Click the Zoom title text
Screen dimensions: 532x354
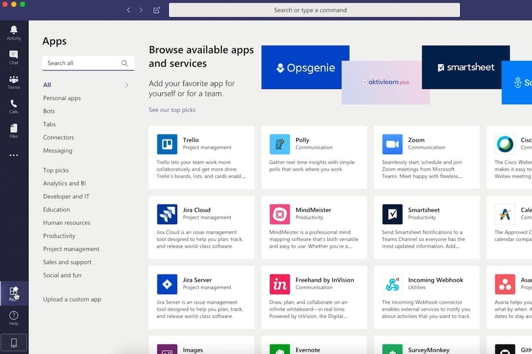click(x=416, y=140)
